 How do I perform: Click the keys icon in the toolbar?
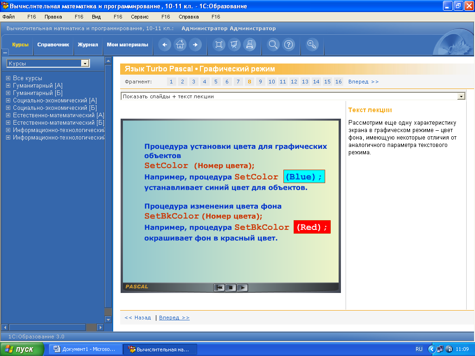pos(312,45)
